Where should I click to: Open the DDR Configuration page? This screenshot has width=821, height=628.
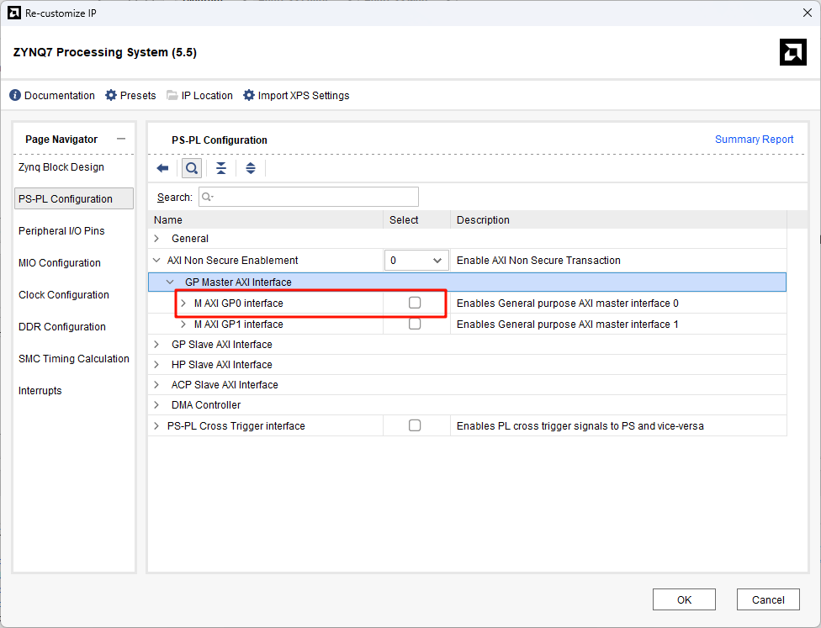(61, 326)
